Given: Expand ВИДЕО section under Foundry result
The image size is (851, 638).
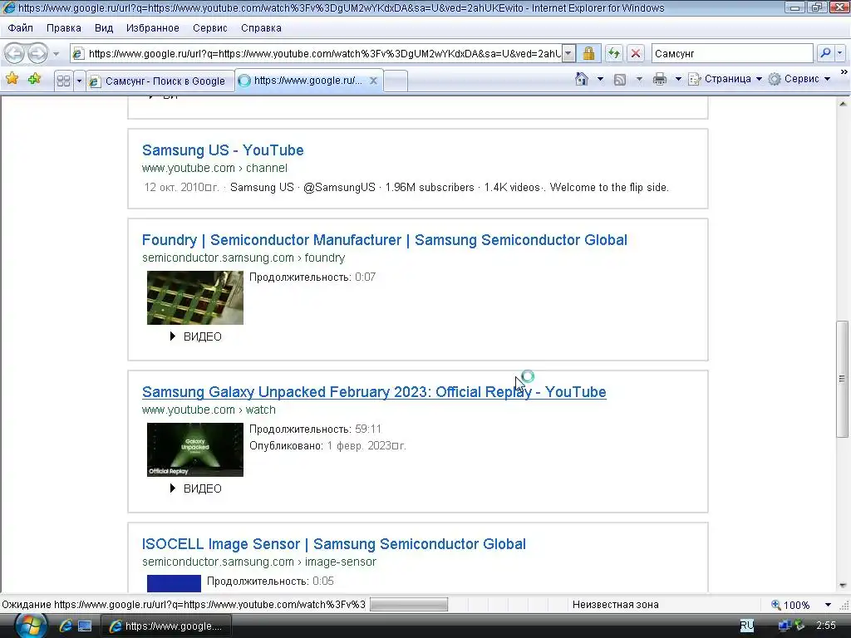Looking at the screenshot, I should click(196, 336).
